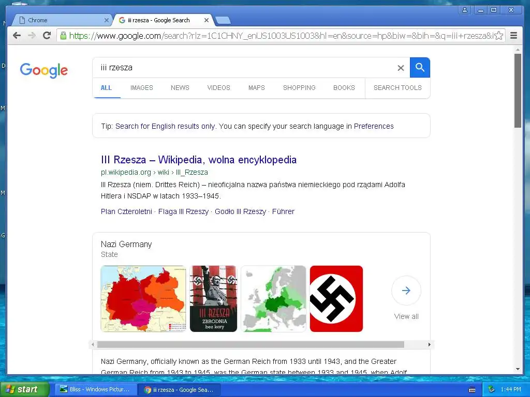Click the 1:44 PM taskbar clock
This screenshot has width=530, height=397.
511,390
